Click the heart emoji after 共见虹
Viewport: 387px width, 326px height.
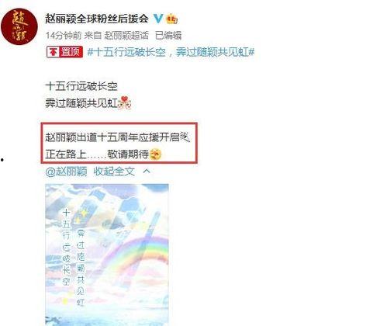(x=125, y=102)
